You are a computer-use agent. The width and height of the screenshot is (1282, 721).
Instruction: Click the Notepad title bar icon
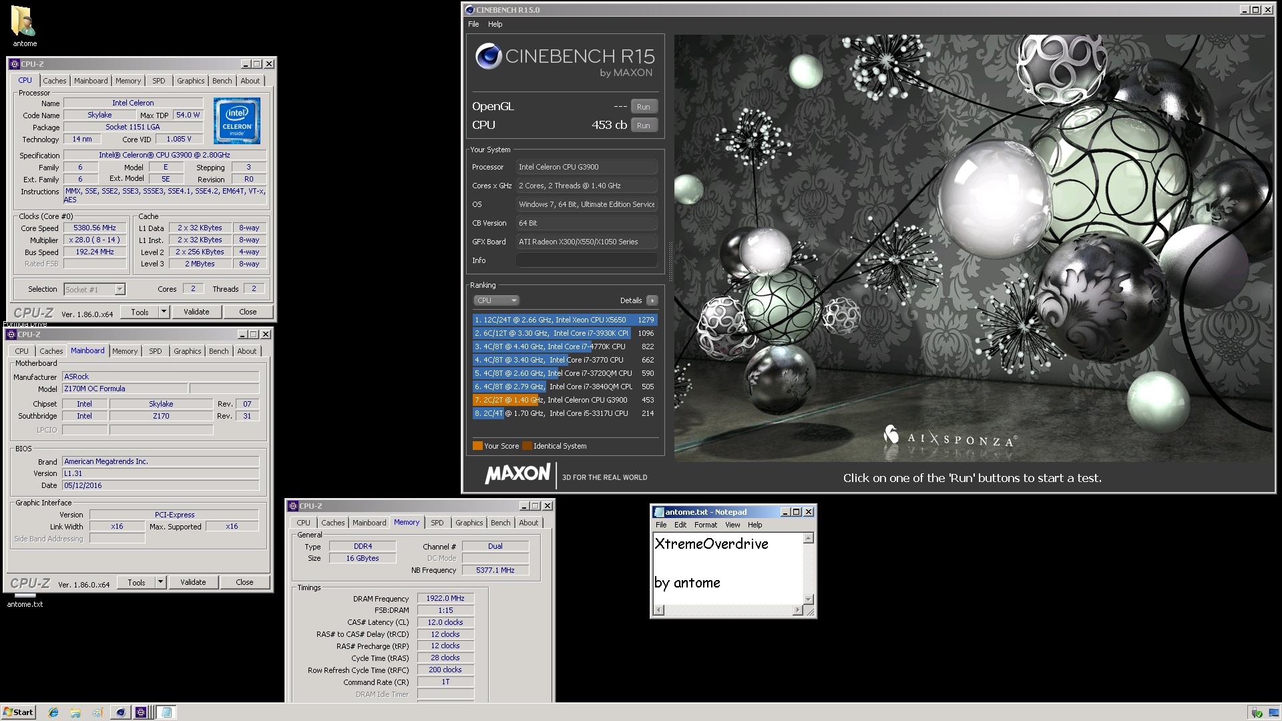(659, 512)
